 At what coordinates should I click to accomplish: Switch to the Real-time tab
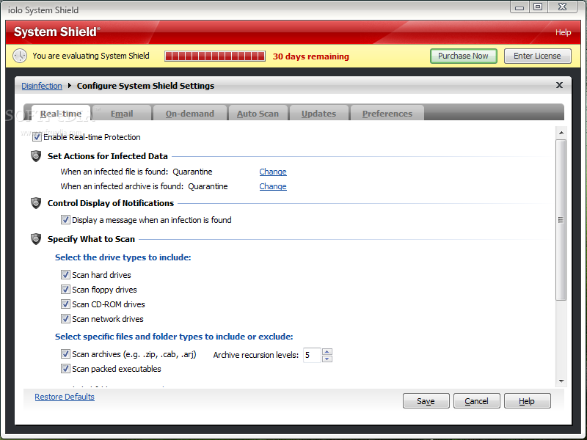(61, 114)
